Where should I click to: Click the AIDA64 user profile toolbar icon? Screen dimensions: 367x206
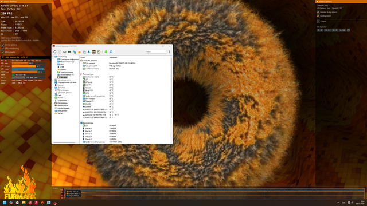point(89,52)
